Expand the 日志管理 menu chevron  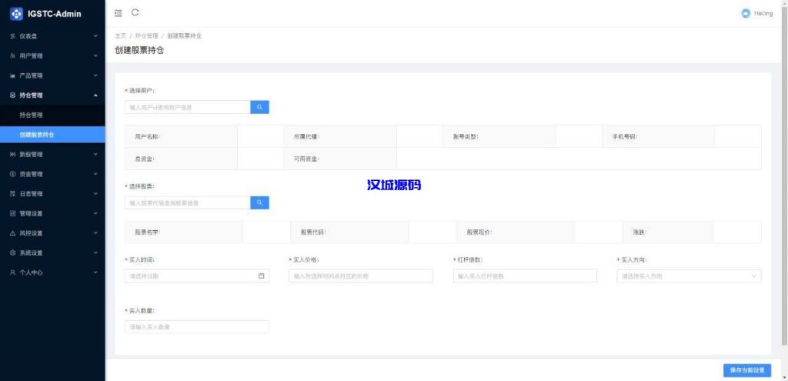[x=95, y=193]
